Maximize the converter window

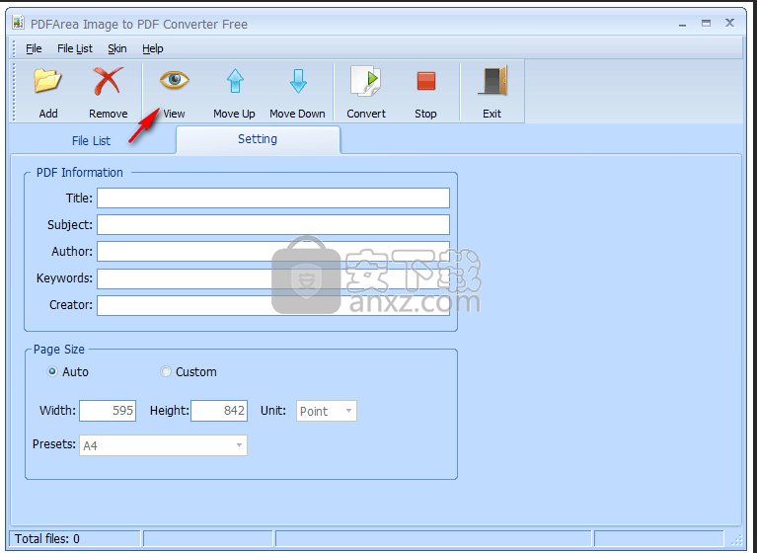click(706, 23)
